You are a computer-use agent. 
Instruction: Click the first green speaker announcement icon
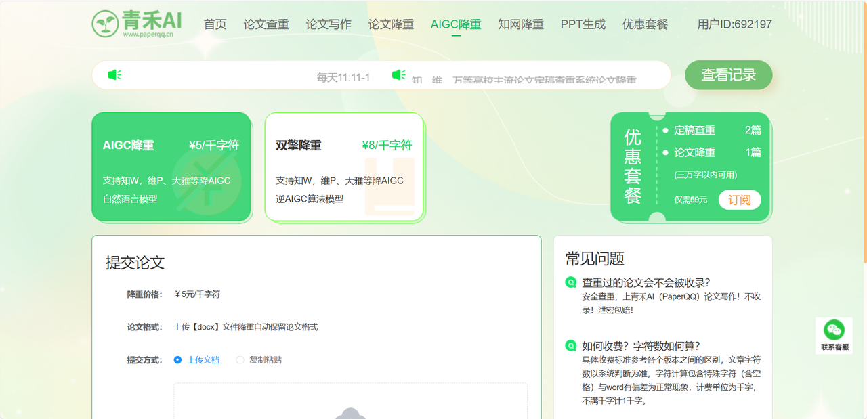click(114, 75)
